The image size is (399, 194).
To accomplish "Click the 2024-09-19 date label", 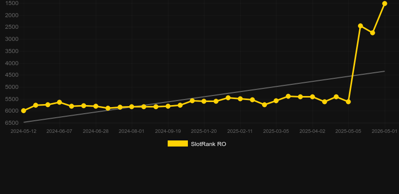I will tap(168, 131).
